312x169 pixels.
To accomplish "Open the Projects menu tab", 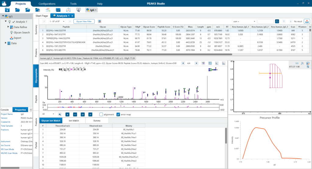I will click(x=20, y=4).
